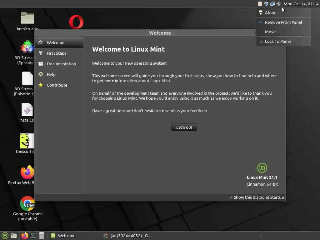Open the Linux Mint start menu
320x240 pixels.
(x=5, y=236)
